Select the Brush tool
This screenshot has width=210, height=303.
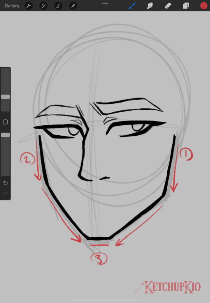click(x=132, y=6)
